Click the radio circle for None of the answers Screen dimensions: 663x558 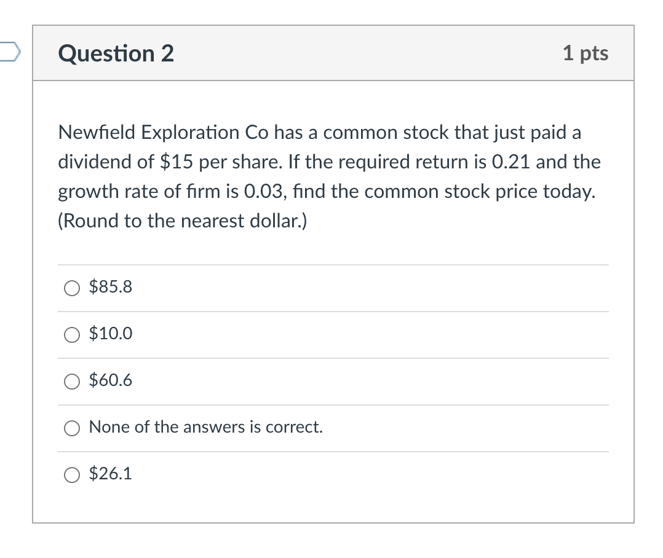click(x=72, y=428)
